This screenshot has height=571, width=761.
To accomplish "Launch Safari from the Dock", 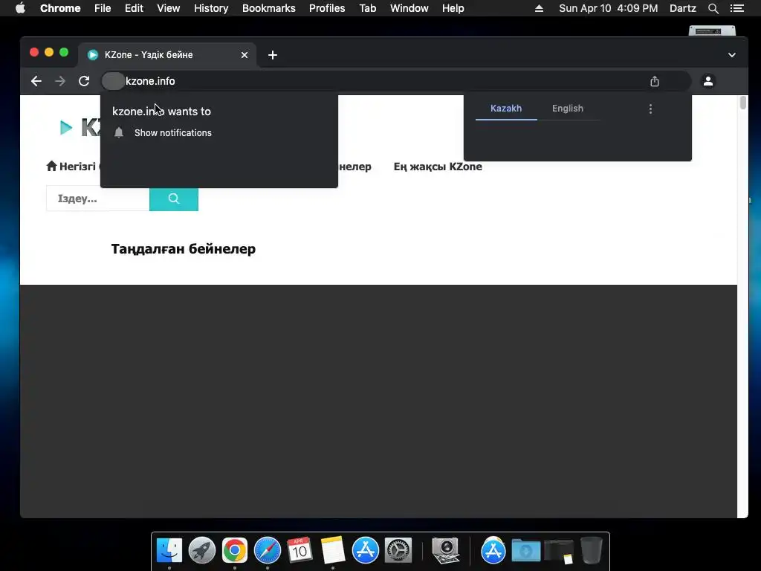I will point(268,550).
